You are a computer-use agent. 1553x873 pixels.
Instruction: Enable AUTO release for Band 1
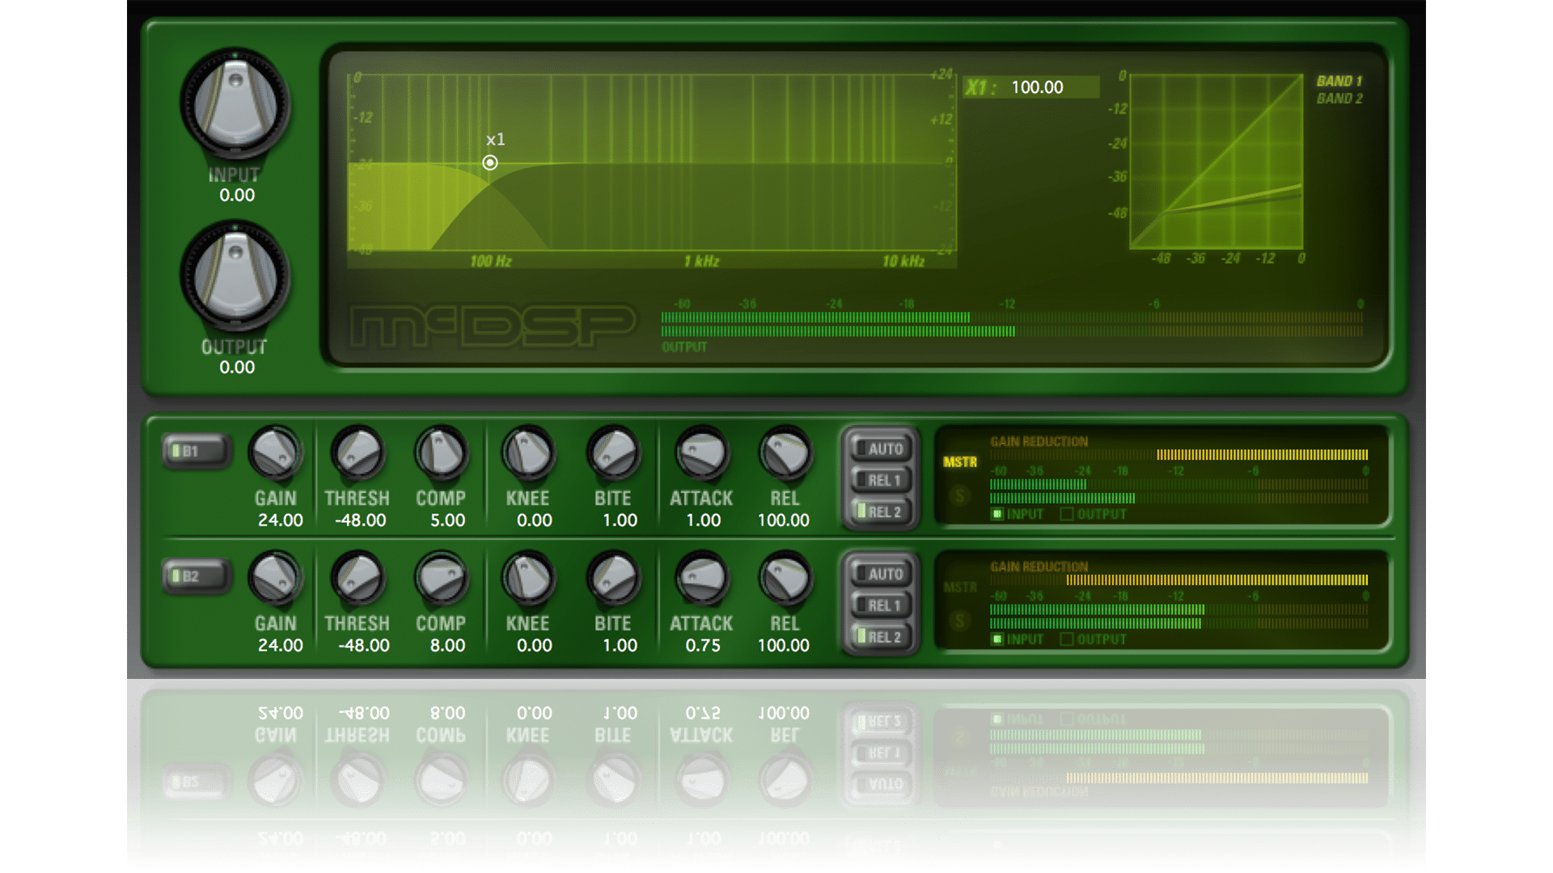pyautogui.click(x=881, y=449)
